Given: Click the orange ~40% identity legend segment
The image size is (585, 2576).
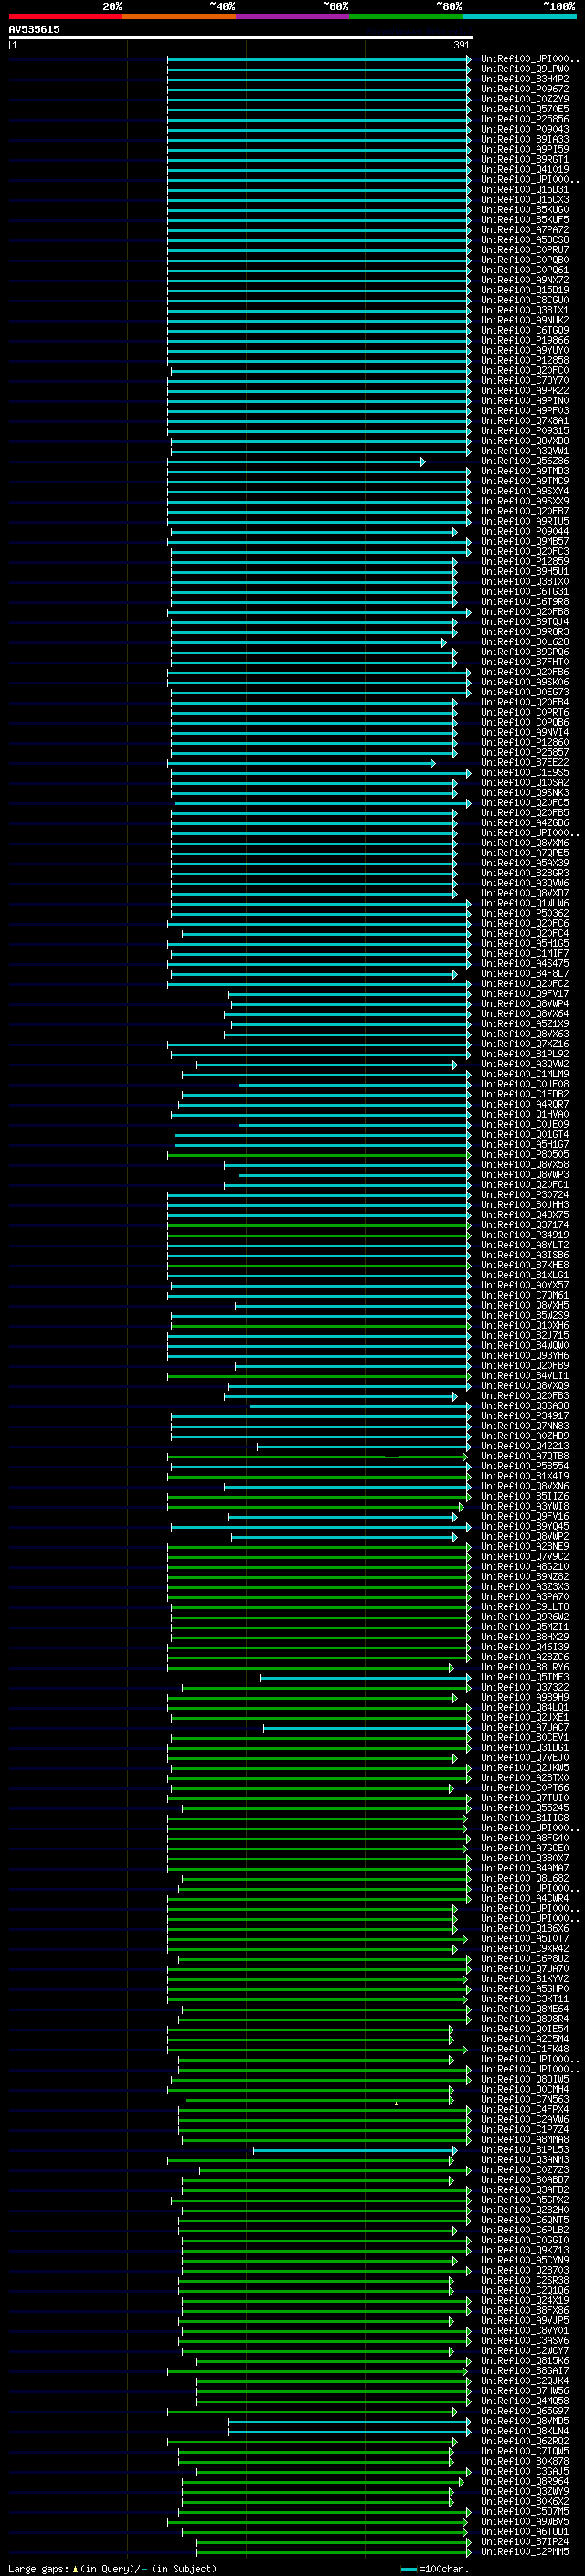Looking at the screenshot, I should tap(179, 16).
